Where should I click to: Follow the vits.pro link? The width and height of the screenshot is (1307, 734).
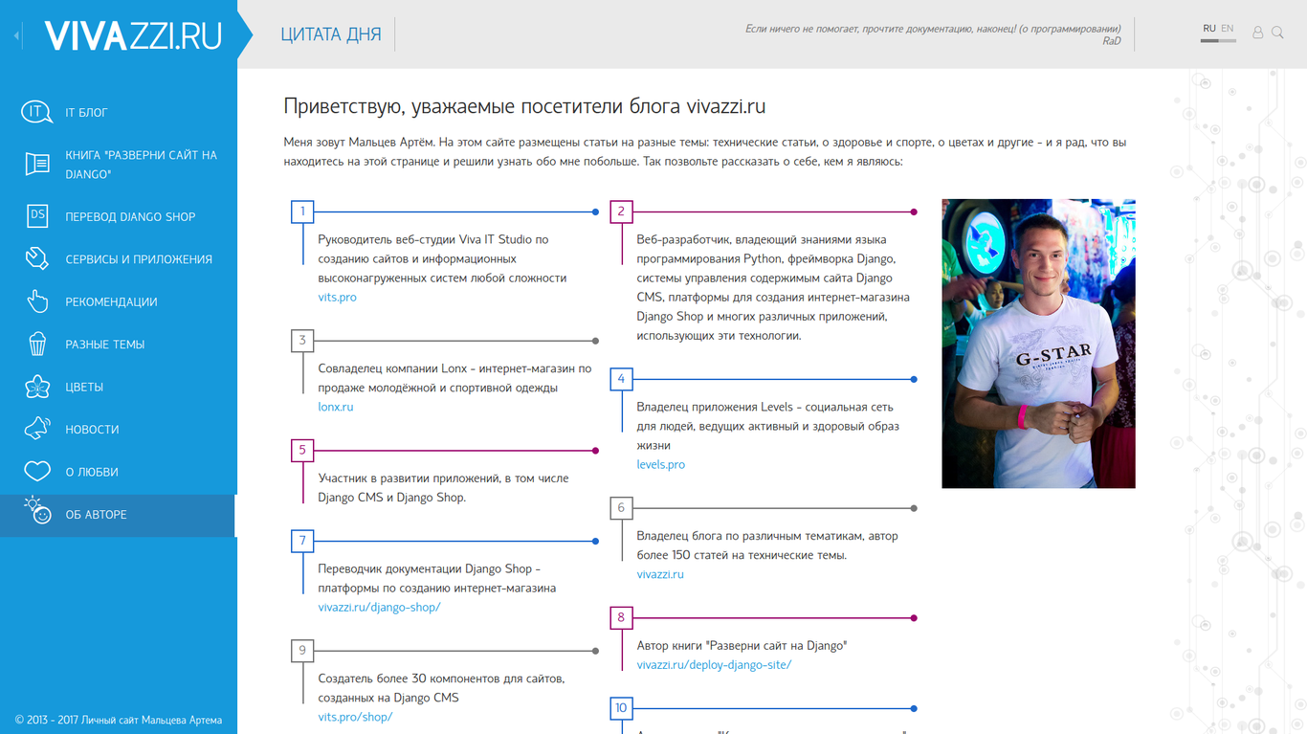pos(337,298)
